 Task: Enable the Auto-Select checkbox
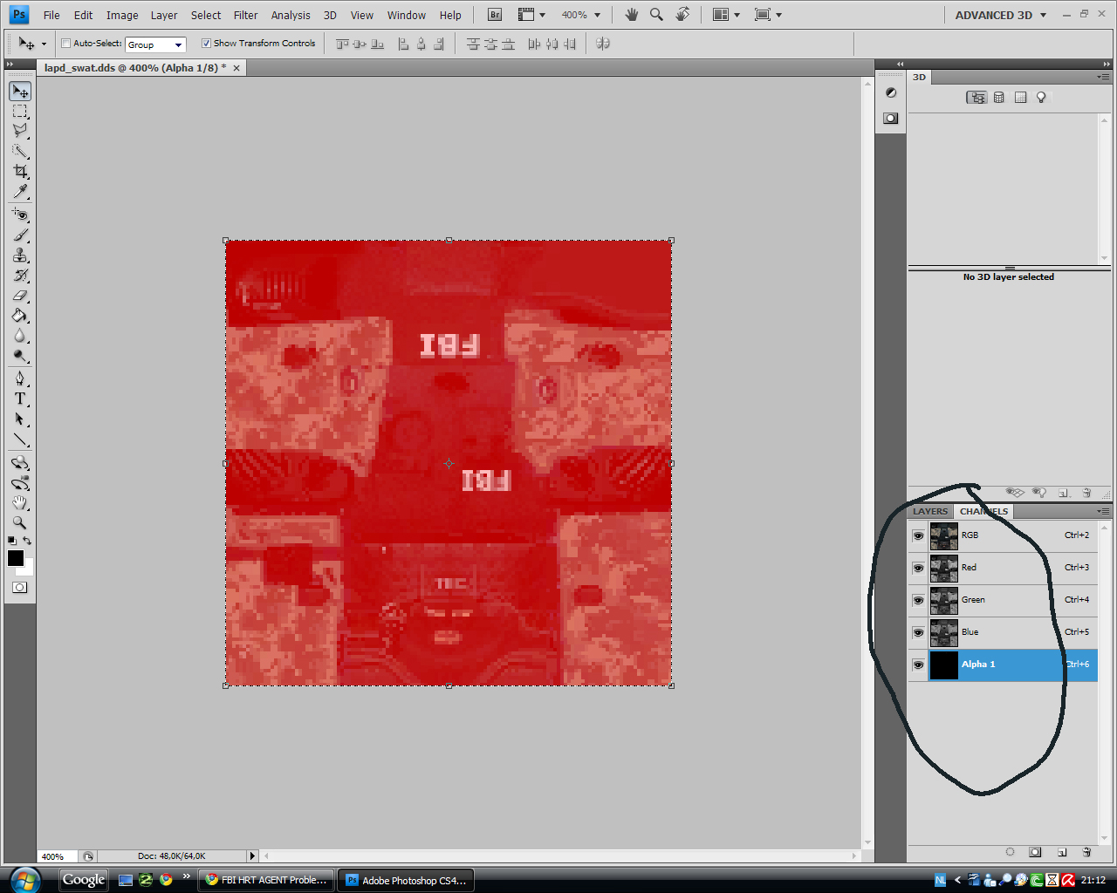pos(65,43)
